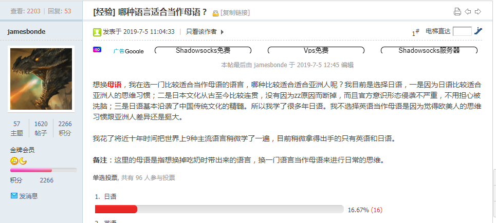Expand the arrow next to 只看该作者
The width and height of the screenshot is (496, 223).
[x=222, y=32]
